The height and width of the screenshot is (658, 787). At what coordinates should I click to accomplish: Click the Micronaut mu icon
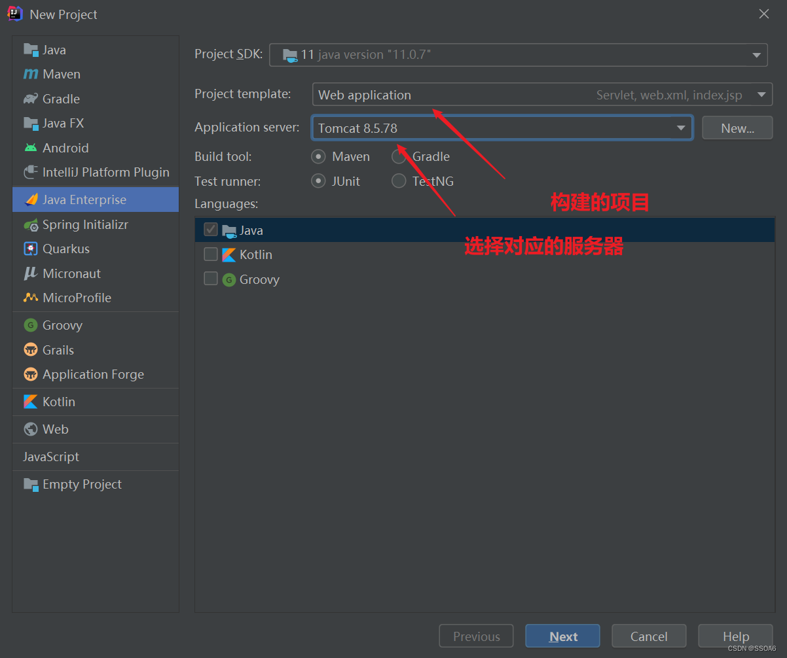pyautogui.click(x=31, y=273)
